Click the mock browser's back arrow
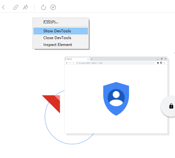The image size is (175, 158). (x=67, y=63)
